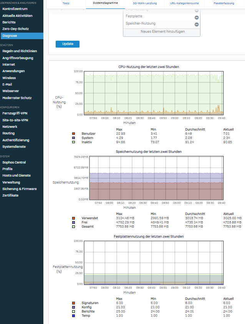The width and height of the screenshot is (245, 324).
Task: Click the CPU-Nutzung chart area
Action: point(153,93)
